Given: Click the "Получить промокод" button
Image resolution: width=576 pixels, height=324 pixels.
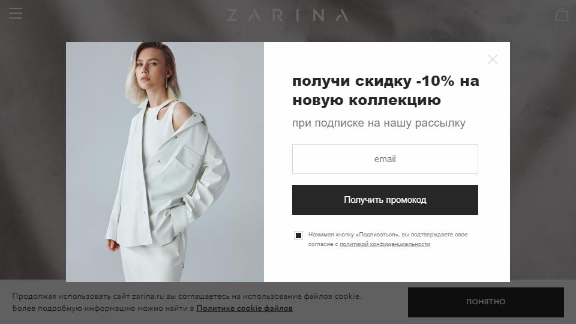Looking at the screenshot, I should tap(385, 199).
